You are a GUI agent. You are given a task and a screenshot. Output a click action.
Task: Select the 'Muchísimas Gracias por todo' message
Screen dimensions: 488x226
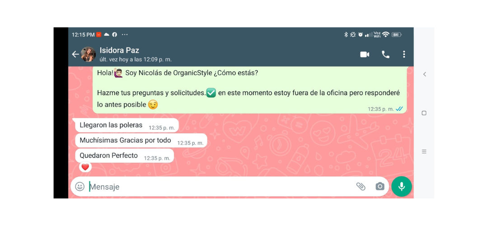[x=141, y=141]
